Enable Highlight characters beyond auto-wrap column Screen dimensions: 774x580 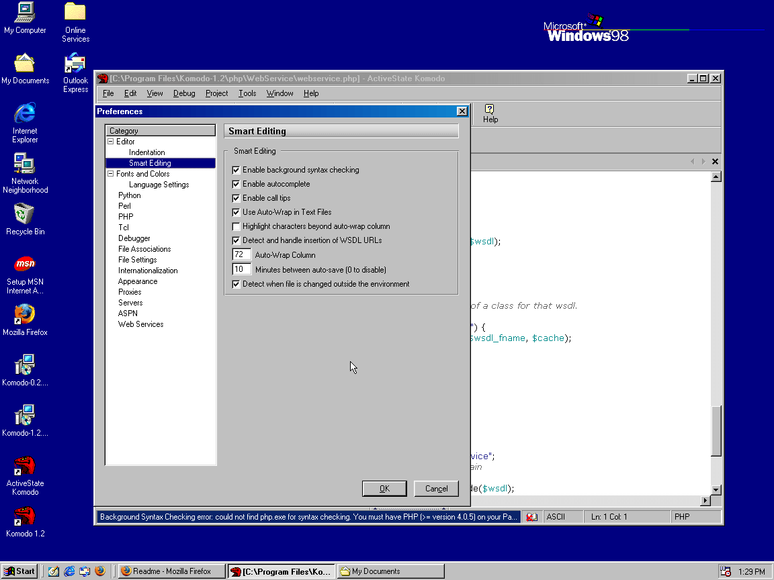(236, 226)
